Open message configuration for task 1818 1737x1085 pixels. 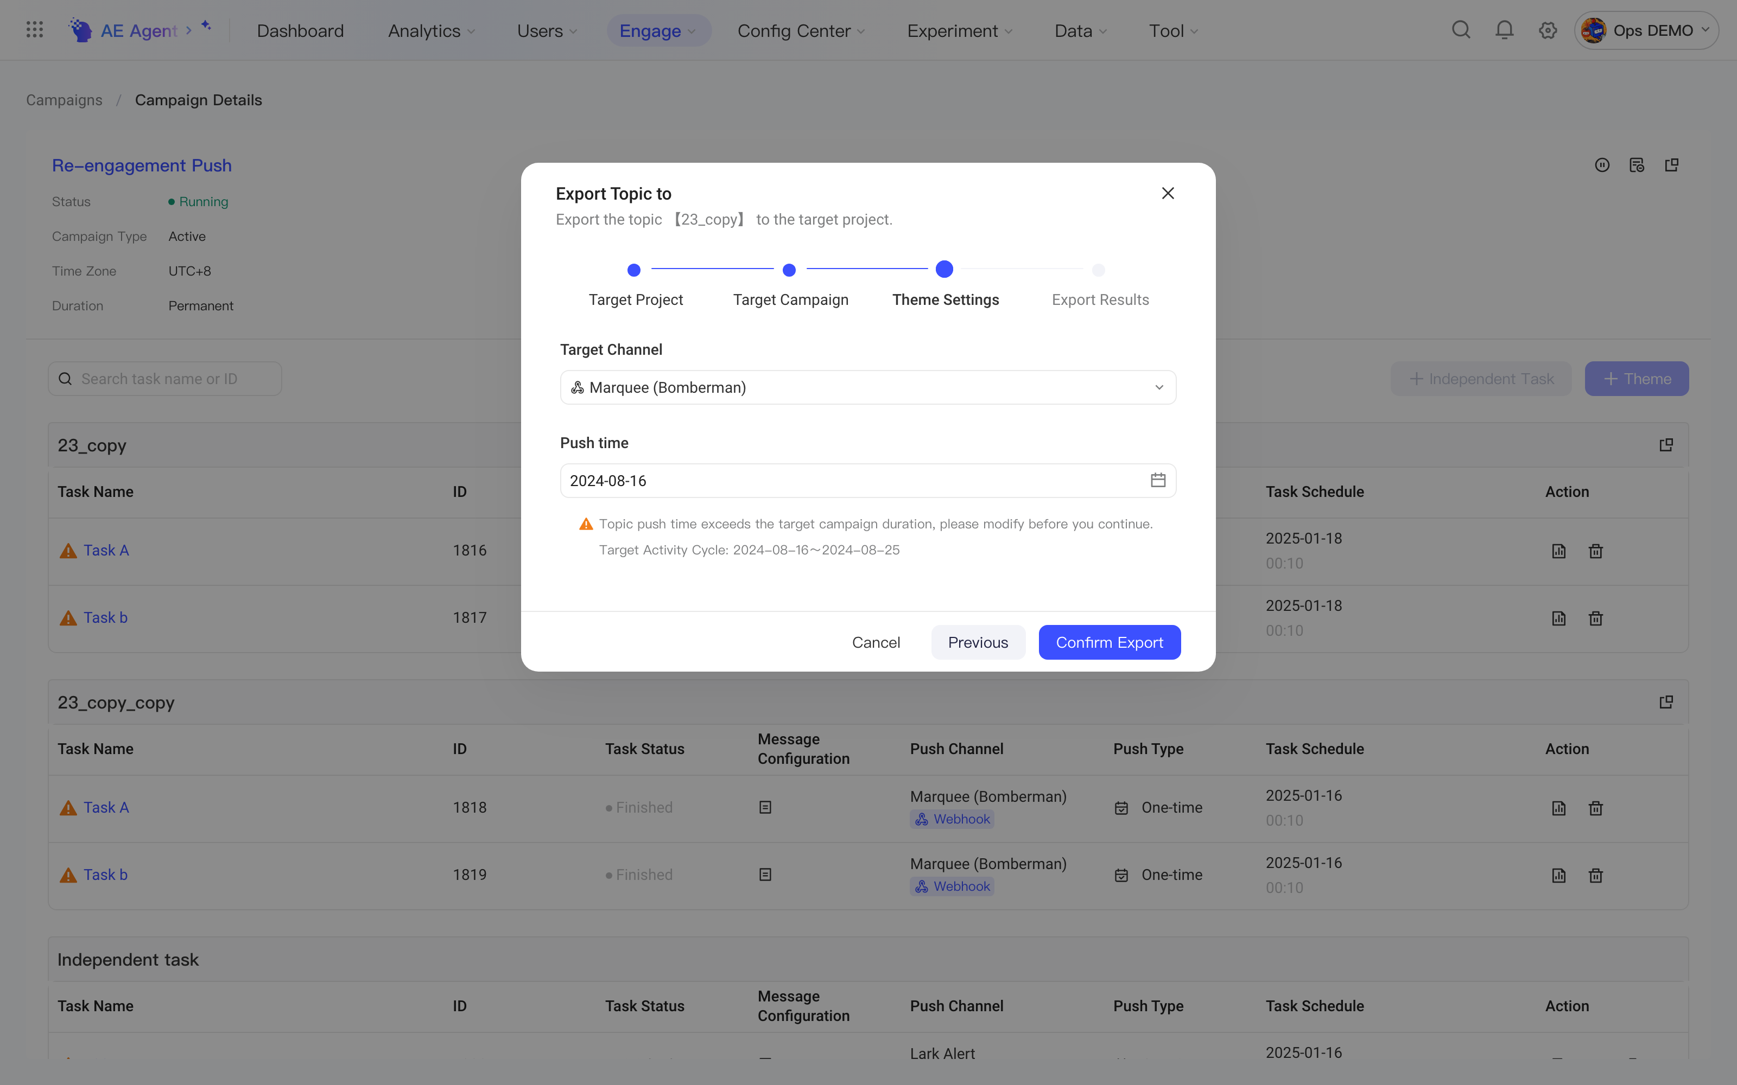point(765,807)
